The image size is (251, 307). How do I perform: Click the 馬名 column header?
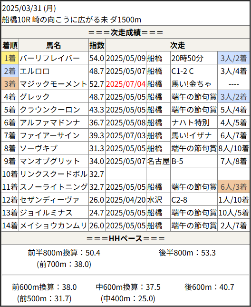[54, 45]
